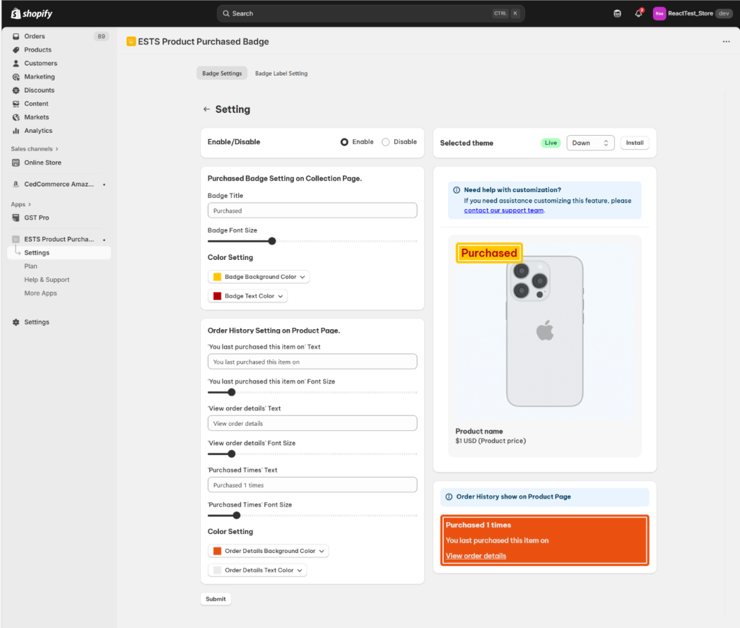Select the Enable radio button

(344, 142)
